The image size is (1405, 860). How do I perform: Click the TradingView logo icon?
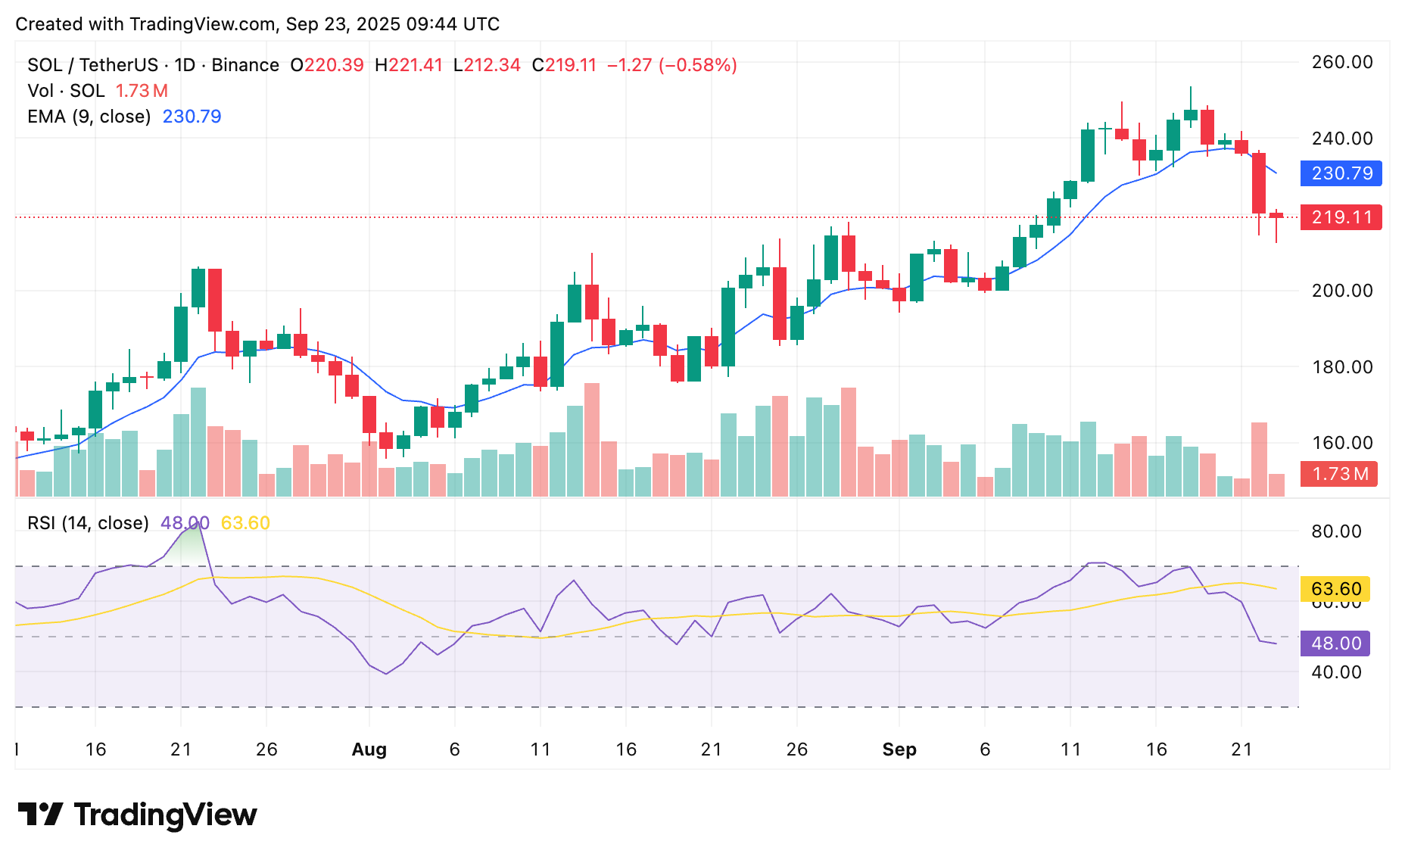point(40,815)
